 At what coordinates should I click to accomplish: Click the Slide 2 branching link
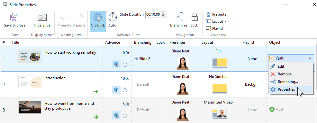142,59
